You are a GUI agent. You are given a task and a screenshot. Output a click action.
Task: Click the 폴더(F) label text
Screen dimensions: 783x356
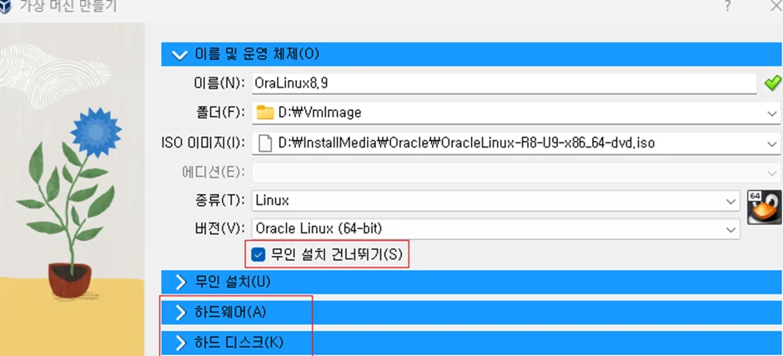click(x=220, y=113)
